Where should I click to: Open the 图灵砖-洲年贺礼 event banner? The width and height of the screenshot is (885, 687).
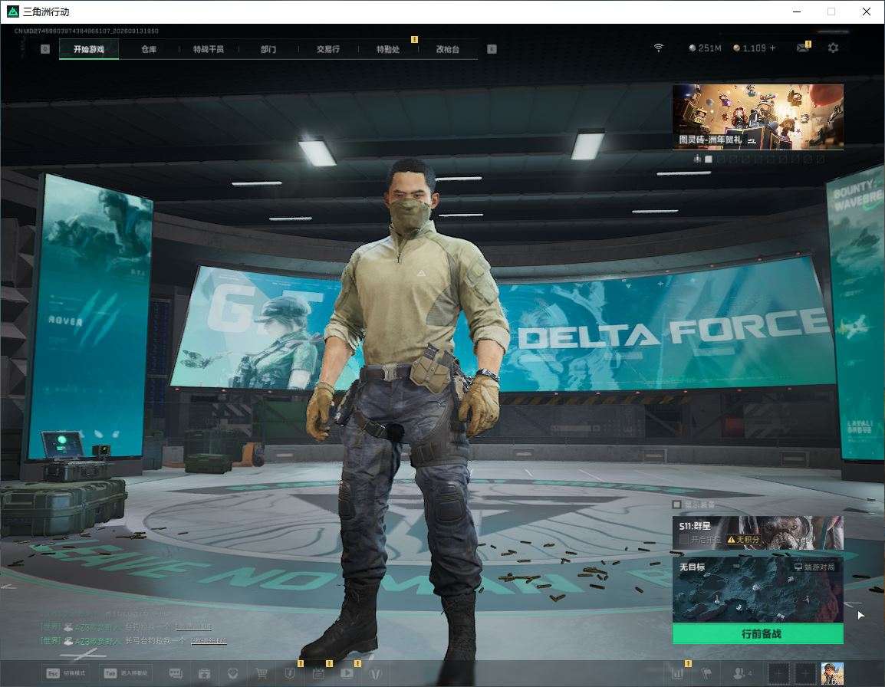pos(758,117)
